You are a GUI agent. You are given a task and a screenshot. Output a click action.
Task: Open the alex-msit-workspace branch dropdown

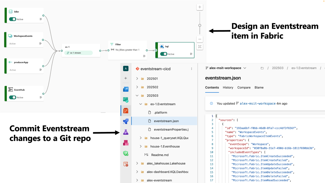(x=226, y=68)
